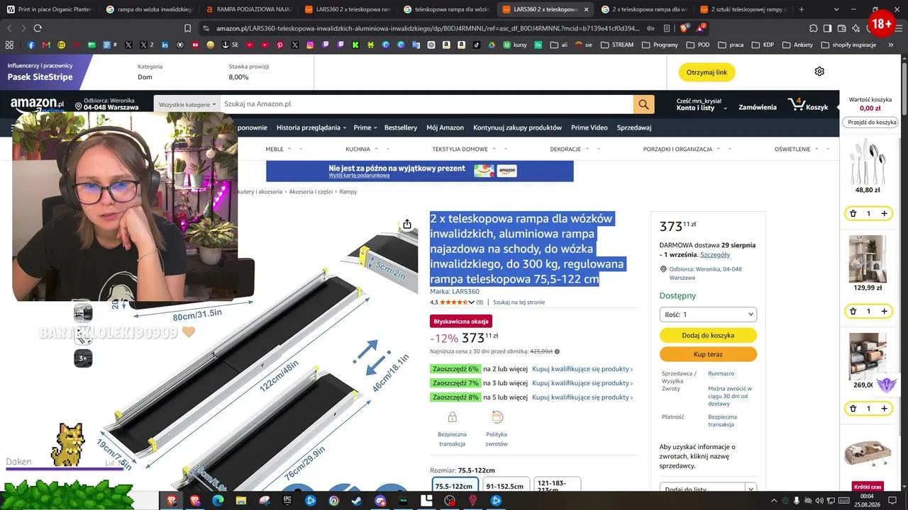Open the Ilość quantity dropdown
The height and width of the screenshot is (510, 908).
708,314
